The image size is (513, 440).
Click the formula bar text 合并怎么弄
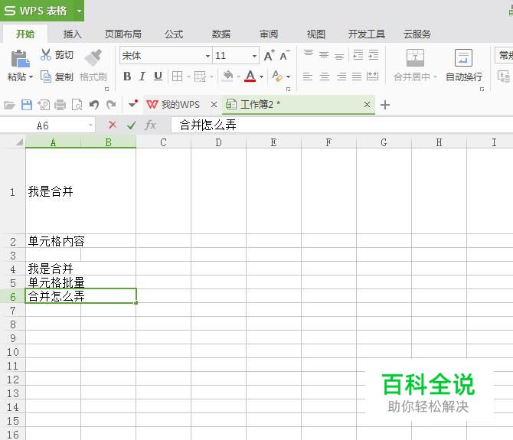pyautogui.click(x=207, y=125)
